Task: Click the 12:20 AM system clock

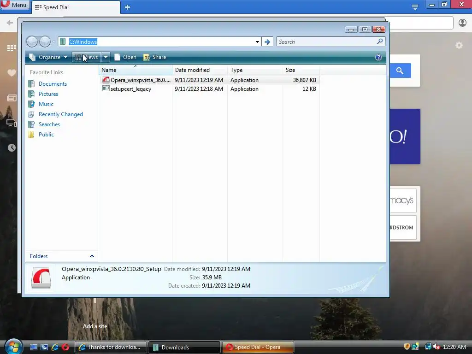Action: (454, 347)
